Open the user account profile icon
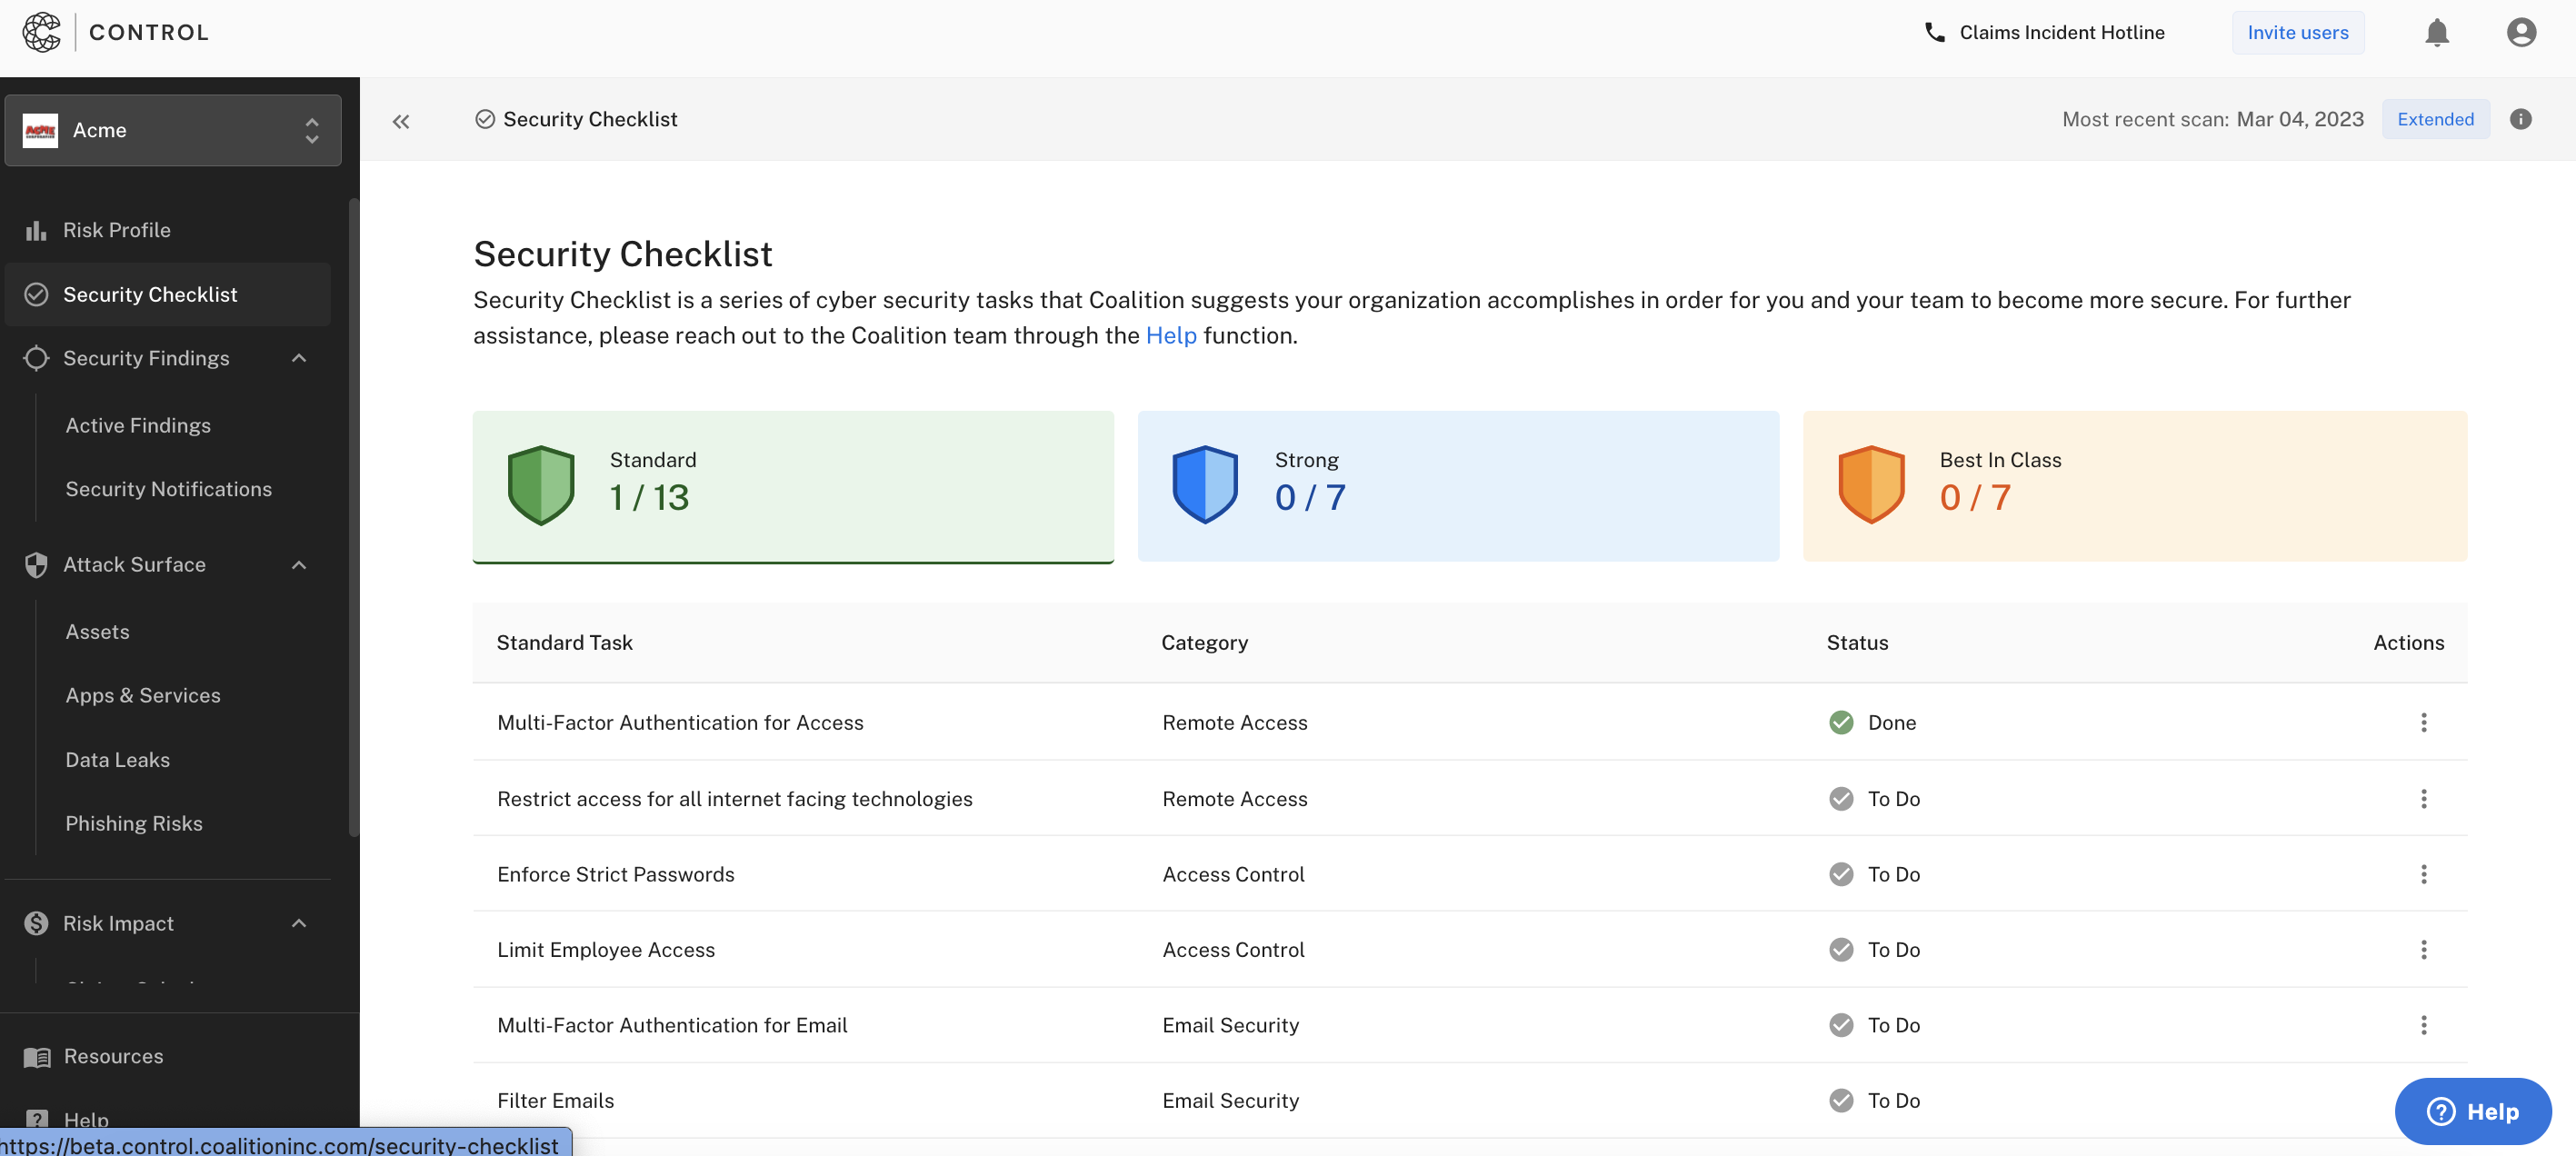 pos(2520,33)
